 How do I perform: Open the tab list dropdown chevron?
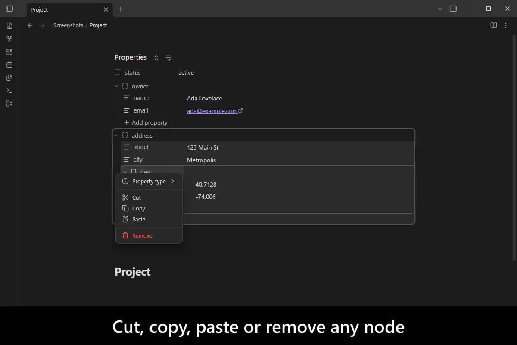click(440, 9)
